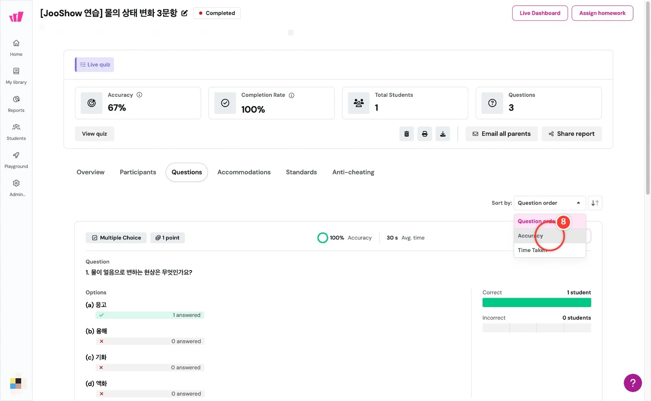The width and height of the screenshot is (651, 401).
Task: Edit the report title with the pencil icon
Action: pyautogui.click(x=184, y=13)
